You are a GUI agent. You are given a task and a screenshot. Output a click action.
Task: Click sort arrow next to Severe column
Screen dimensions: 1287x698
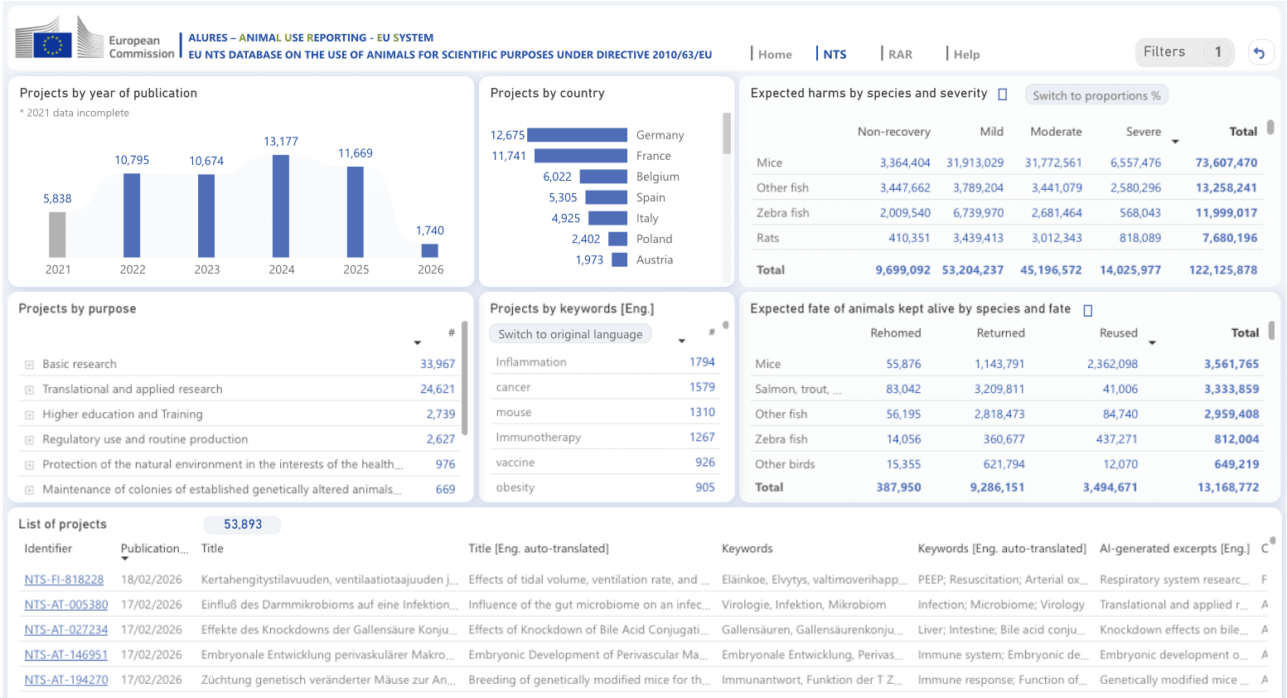click(x=1174, y=142)
